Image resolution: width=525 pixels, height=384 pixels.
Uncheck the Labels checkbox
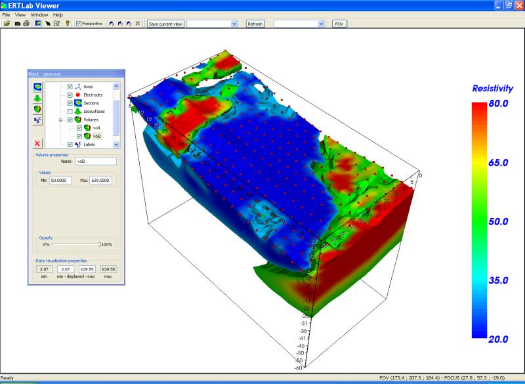tap(70, 144)
